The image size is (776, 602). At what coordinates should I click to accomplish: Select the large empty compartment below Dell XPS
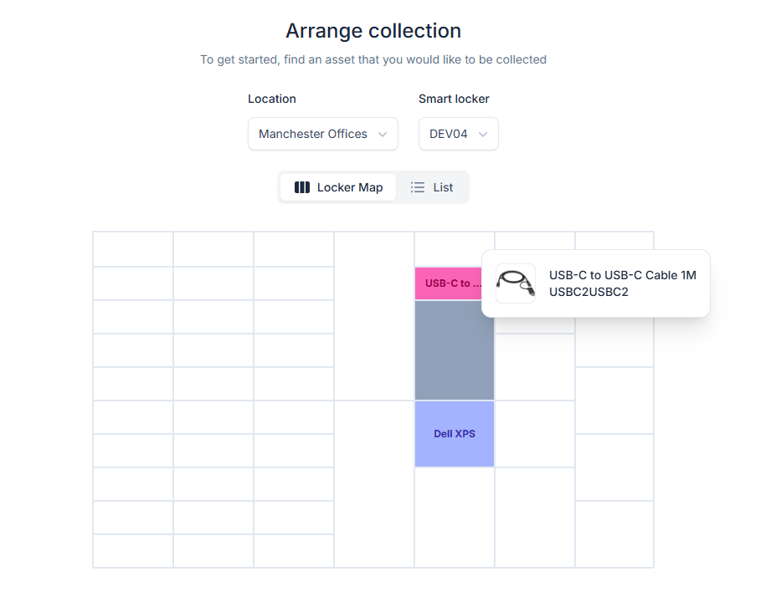pyautogui.click(x=455, y=517)
